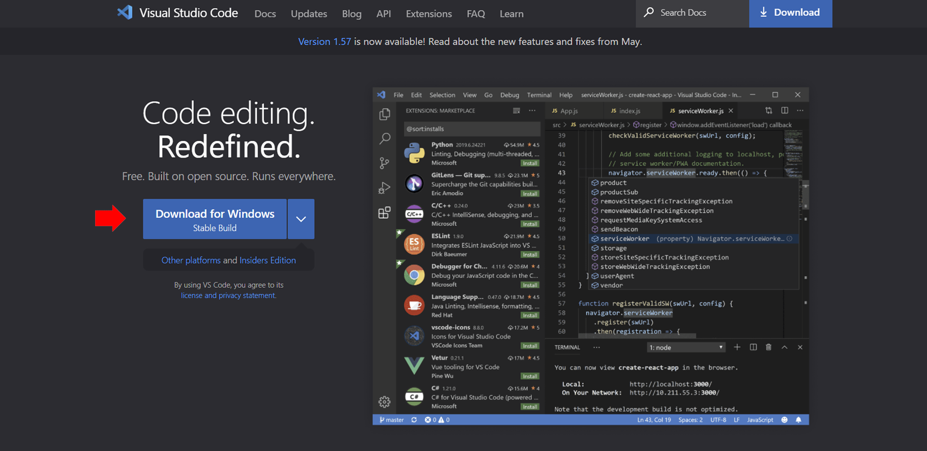The height and width of the screenshot is (451, 927).
Task: Click the sync changes icon in status bar
Action: [x=414, y=420]
